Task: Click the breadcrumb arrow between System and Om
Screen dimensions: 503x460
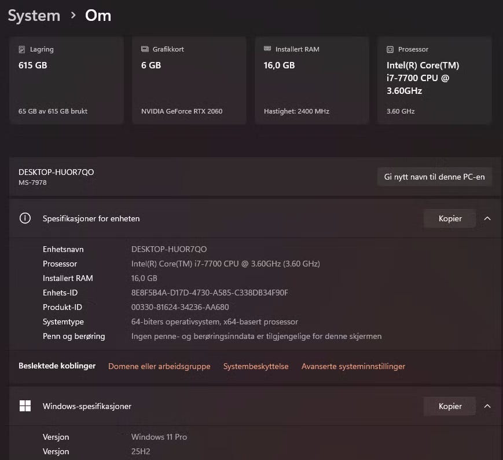Action: pos(73,15)
